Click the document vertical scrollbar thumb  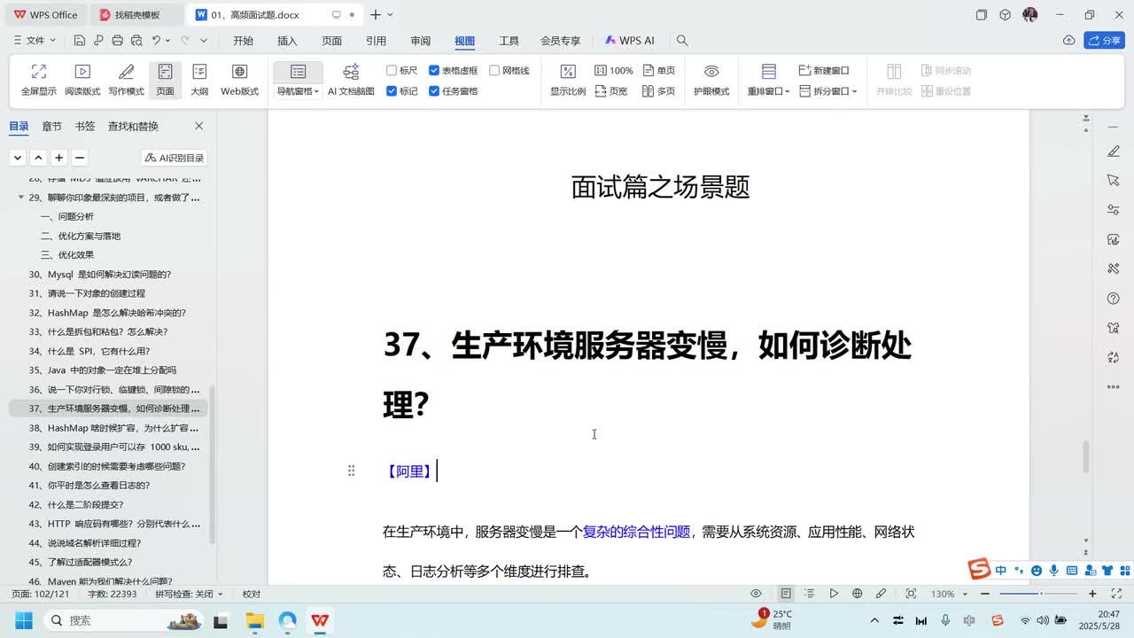click(1086, 456)
